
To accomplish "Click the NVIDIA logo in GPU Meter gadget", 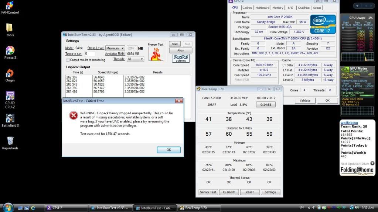I will (345, 70).
